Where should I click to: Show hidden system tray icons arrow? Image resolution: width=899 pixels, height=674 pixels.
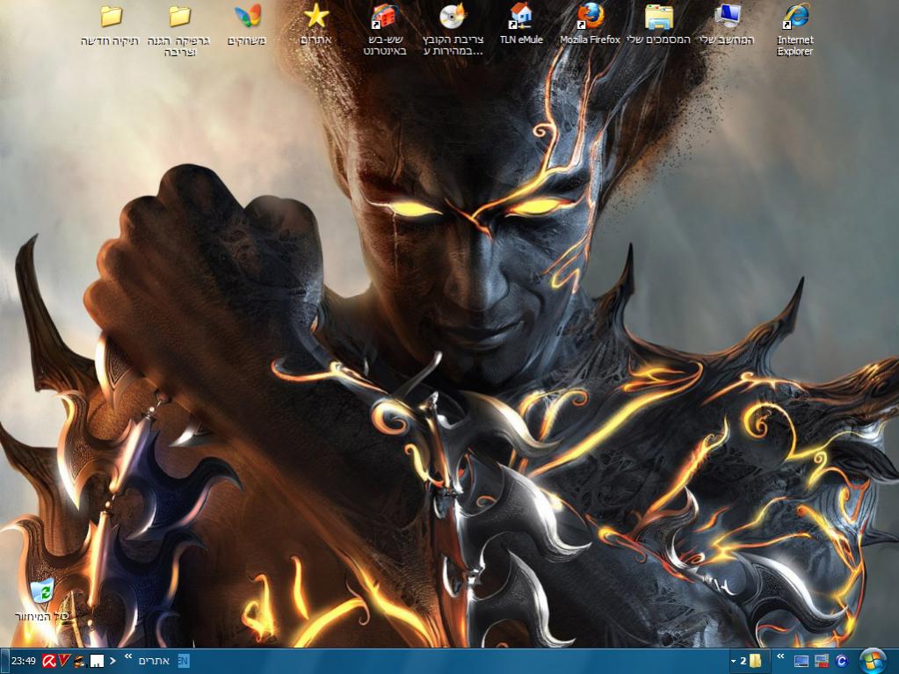[x=112, y=661]
